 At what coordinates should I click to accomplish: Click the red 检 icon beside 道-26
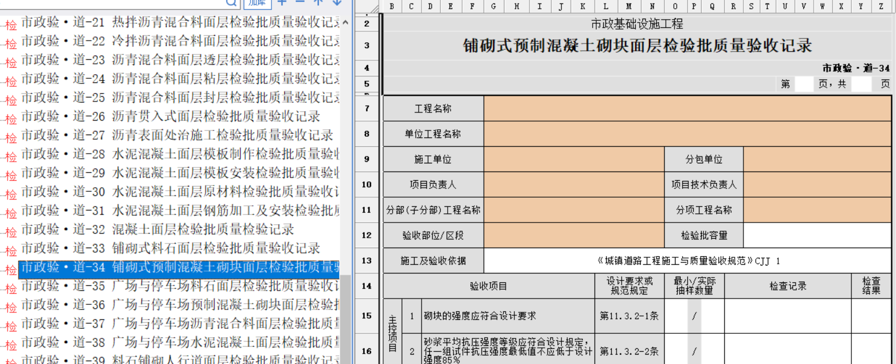coord(10,119)
